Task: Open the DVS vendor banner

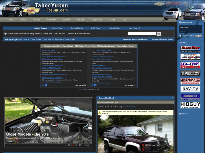Action: (190, 81)
